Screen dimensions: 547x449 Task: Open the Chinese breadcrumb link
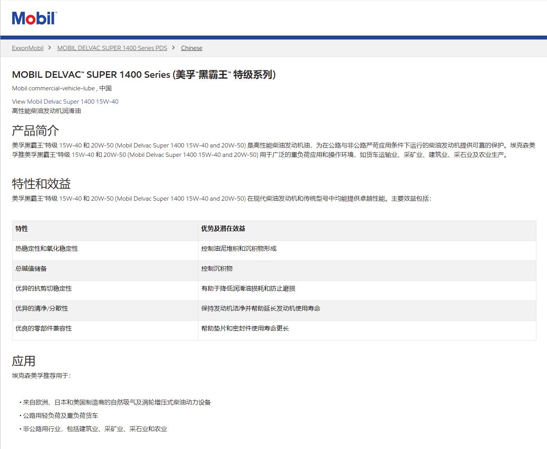click(192, 48)
